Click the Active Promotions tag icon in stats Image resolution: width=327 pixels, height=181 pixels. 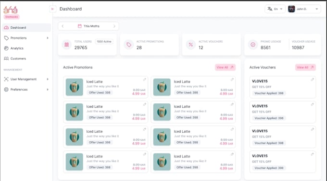[x=129, y=45]
